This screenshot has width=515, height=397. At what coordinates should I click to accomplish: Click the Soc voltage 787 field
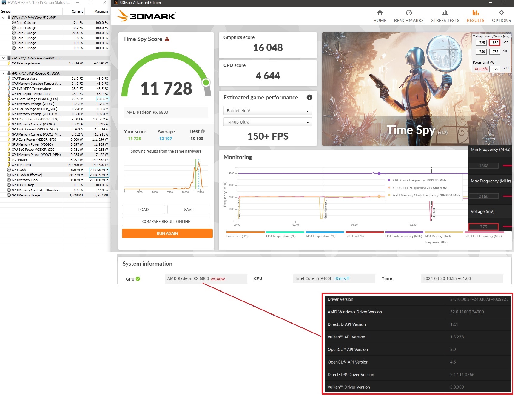click(494, 52)
